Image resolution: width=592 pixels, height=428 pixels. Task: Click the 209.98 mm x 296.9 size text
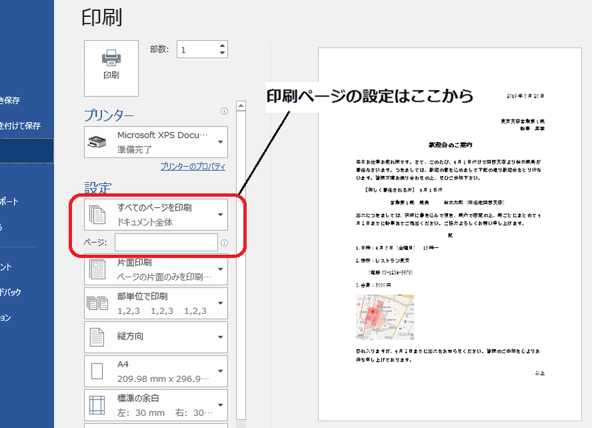[163, 378]
